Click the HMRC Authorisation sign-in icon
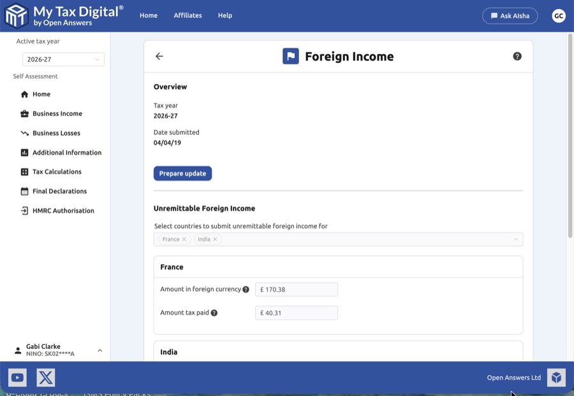The width and height of the screenshot is (574, 396). coord(24,210)
